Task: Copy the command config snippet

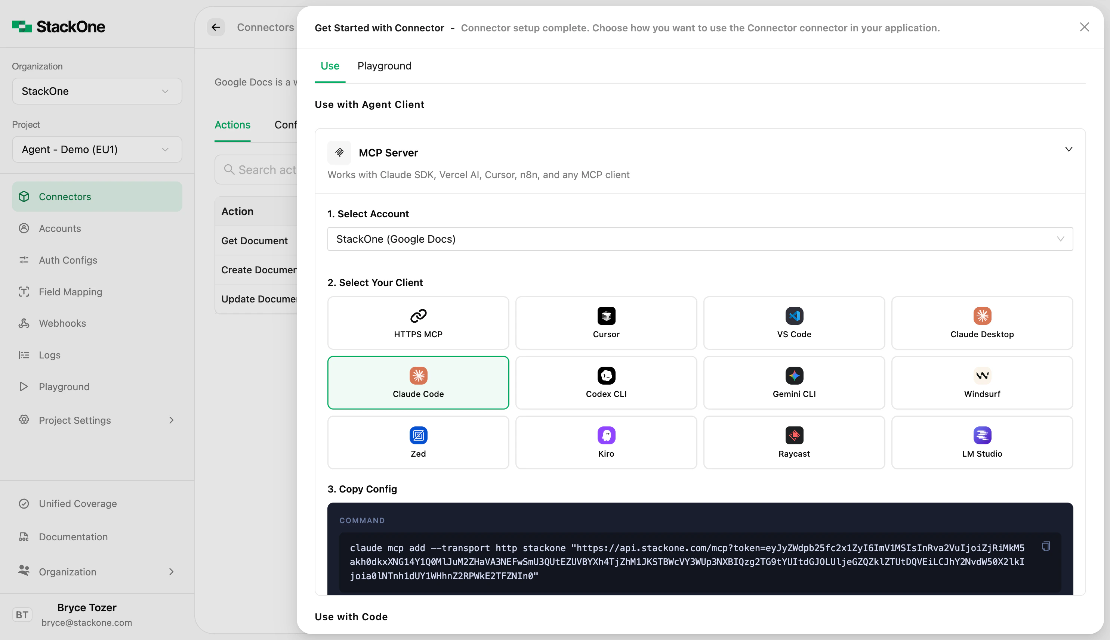Action: tap(1046, 546)
